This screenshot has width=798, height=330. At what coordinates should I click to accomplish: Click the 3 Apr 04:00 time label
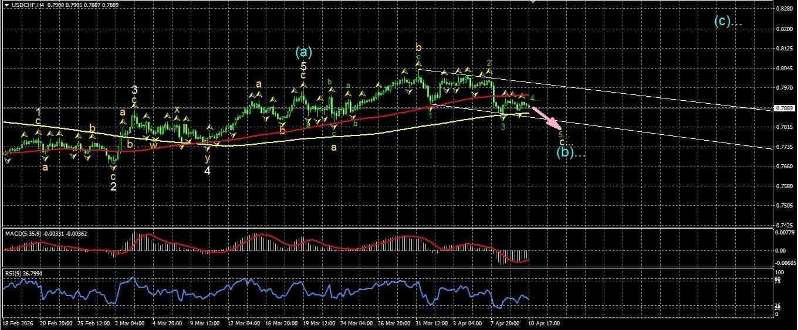pyautogui.click(x=468, y=324)
